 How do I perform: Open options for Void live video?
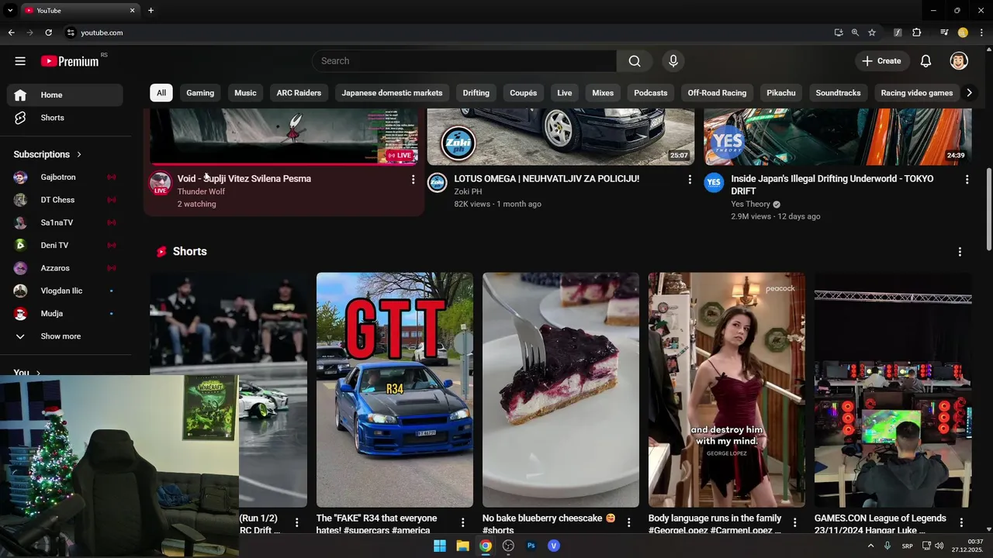pos(413,180)
